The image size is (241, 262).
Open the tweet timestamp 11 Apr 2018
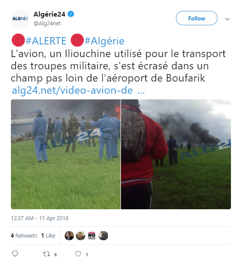pos(40,218)
